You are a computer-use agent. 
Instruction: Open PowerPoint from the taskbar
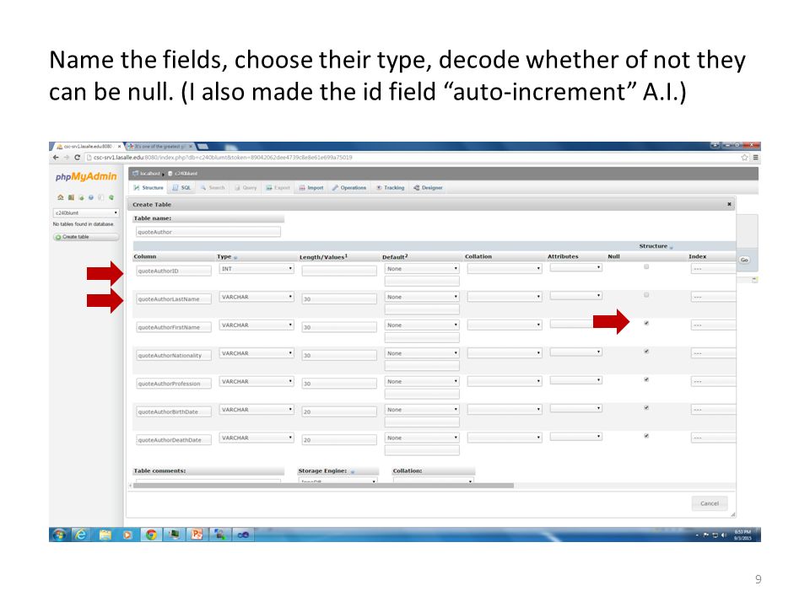point(197,534)
